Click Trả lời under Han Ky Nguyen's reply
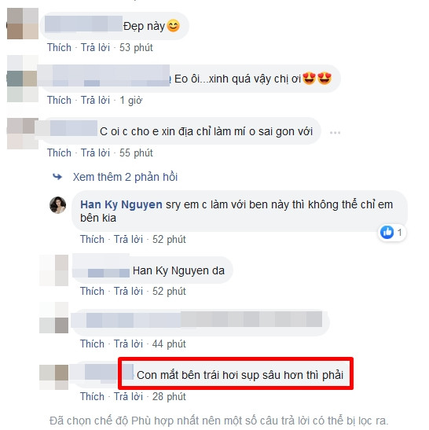This screenshot has height=430, width=429. [x=128, y=239]
